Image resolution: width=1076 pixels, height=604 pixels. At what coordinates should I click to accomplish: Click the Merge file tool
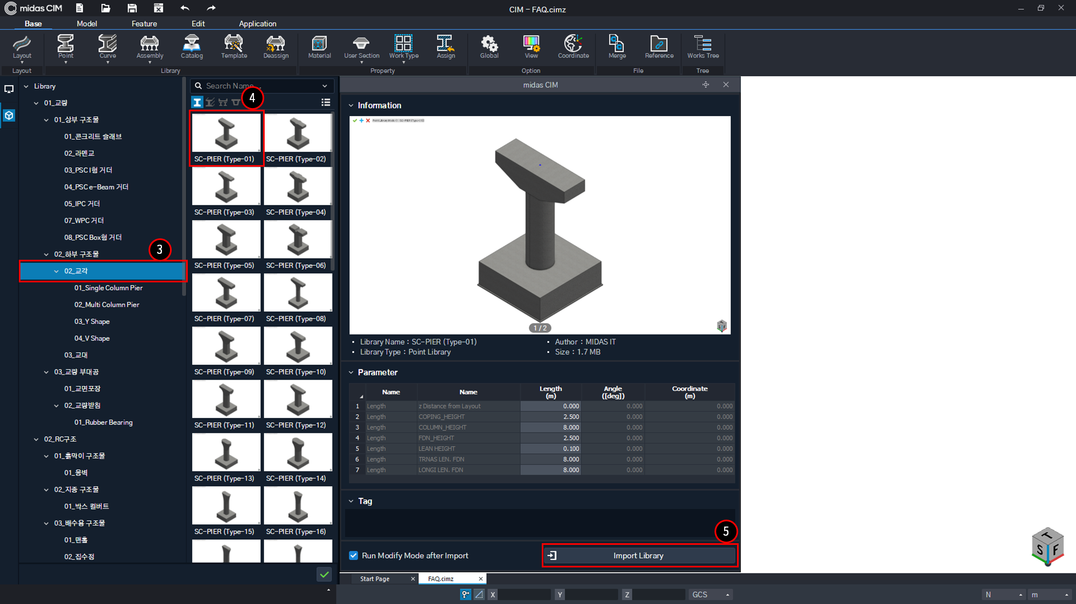tap(616, 47)
